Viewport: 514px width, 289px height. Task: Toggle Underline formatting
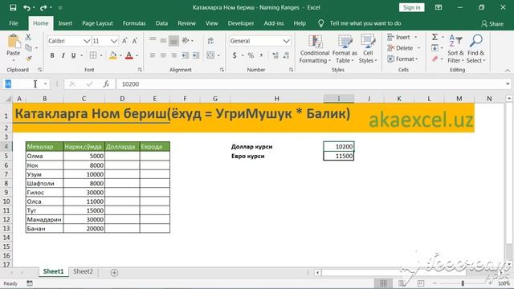[73, 55]
